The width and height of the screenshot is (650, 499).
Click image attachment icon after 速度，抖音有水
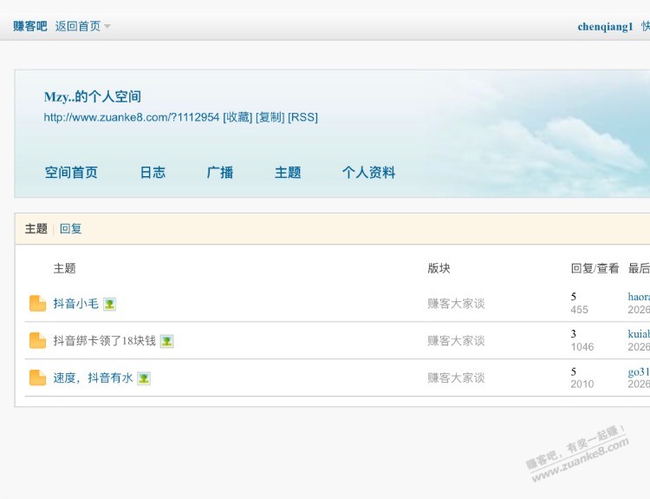[x=144, y=378]
